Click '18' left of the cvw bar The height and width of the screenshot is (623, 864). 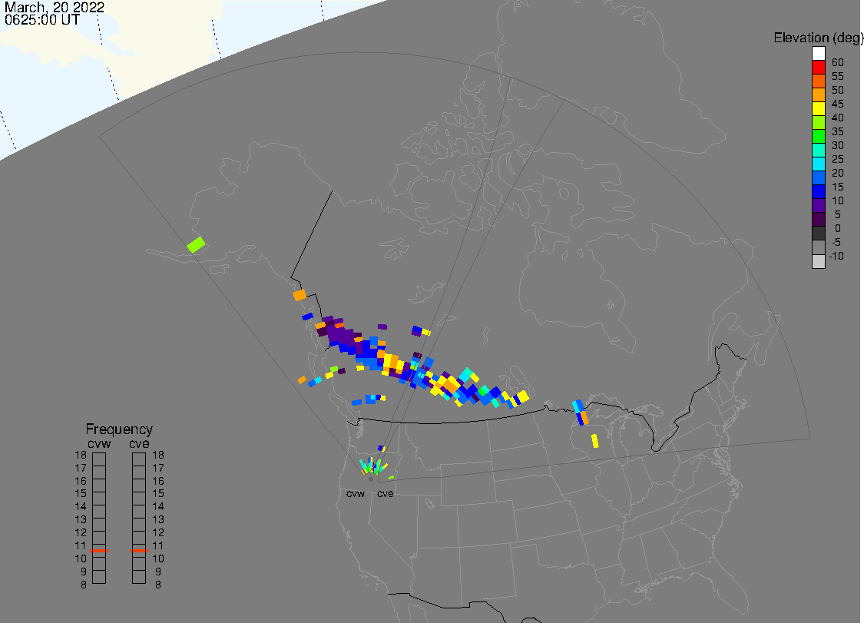tap(81, 456)
